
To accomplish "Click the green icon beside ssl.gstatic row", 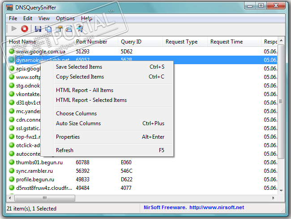I will [12, 128].
